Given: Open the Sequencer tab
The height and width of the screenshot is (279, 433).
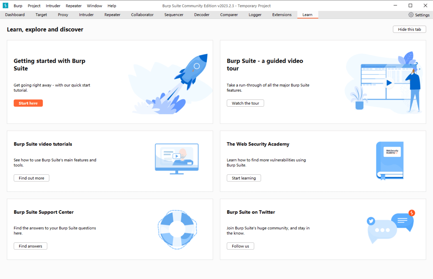Looking at the screenshot, I should [x=174, y=15].
